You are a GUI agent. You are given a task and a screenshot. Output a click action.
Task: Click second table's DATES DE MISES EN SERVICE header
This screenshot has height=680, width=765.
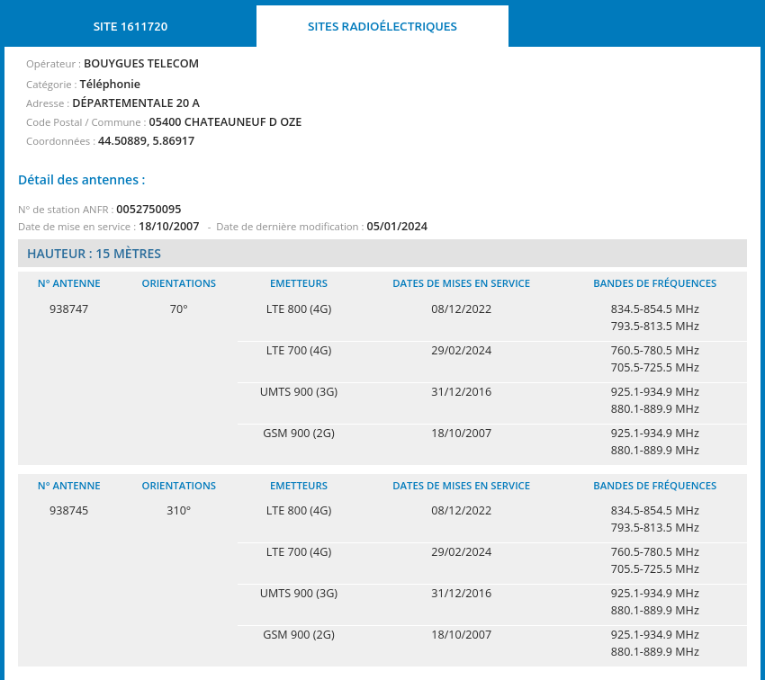(x=461, y=486)
